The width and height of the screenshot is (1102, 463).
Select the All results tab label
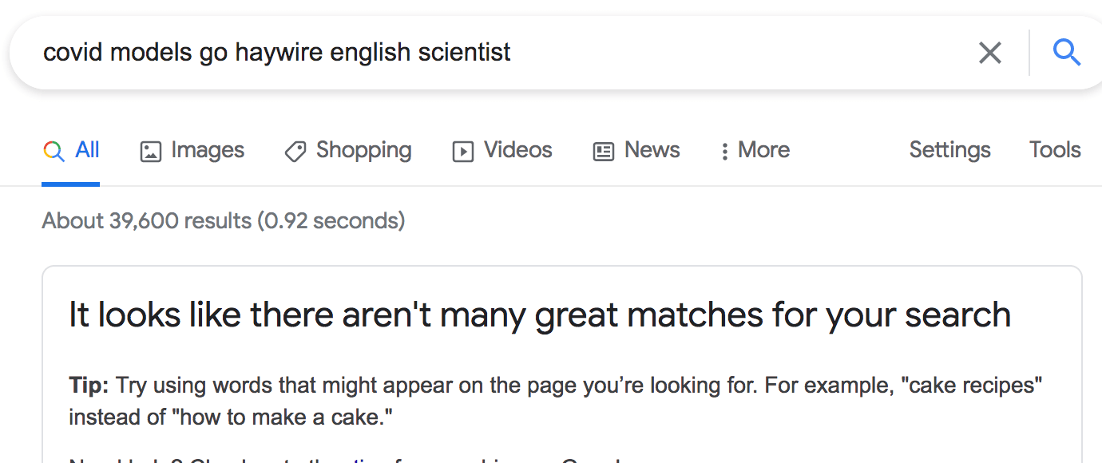click(87, 150)
